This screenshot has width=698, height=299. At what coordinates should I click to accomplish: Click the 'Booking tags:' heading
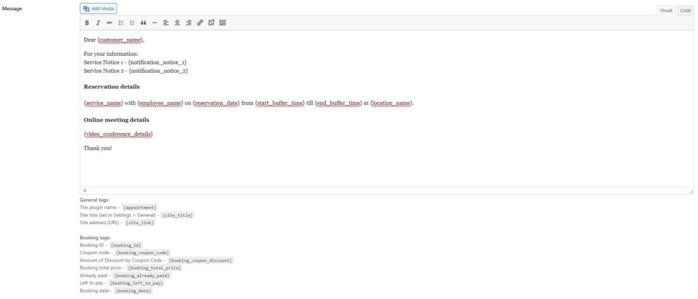[95, 238]
